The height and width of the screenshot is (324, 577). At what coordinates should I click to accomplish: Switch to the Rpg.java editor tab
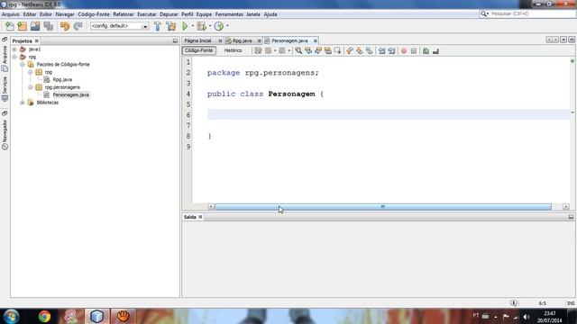pos(242,40)
